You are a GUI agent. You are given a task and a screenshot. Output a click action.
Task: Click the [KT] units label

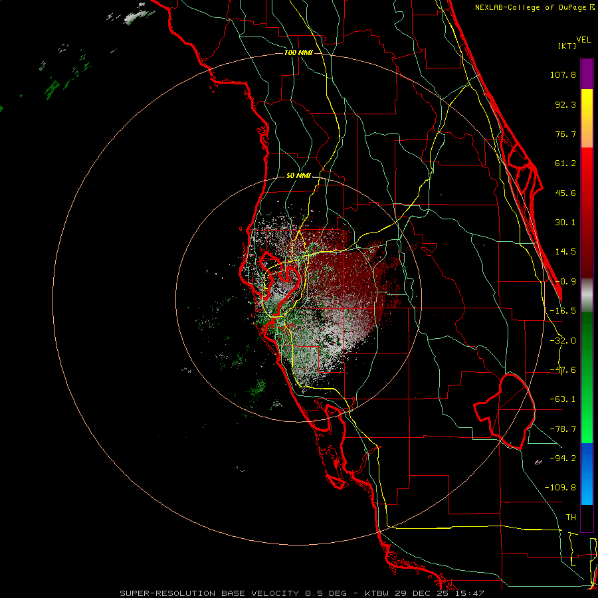[x=567, y=46]
